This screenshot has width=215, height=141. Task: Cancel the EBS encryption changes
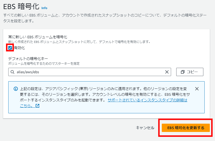145,128
